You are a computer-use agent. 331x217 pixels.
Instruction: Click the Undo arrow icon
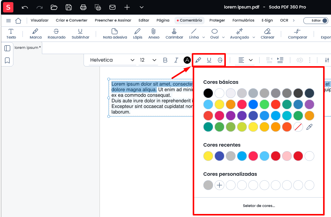point(25,7)
